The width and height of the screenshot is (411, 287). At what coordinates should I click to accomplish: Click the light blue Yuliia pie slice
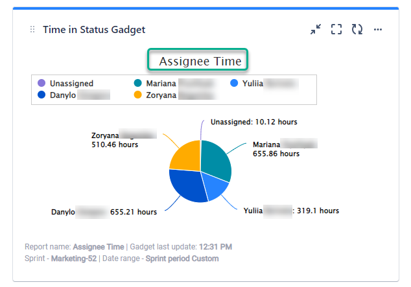(x=215, y=186)
